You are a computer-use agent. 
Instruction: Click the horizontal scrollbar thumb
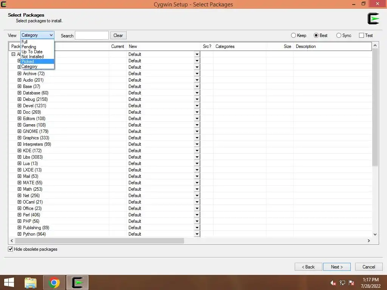[x=99, y=241]
